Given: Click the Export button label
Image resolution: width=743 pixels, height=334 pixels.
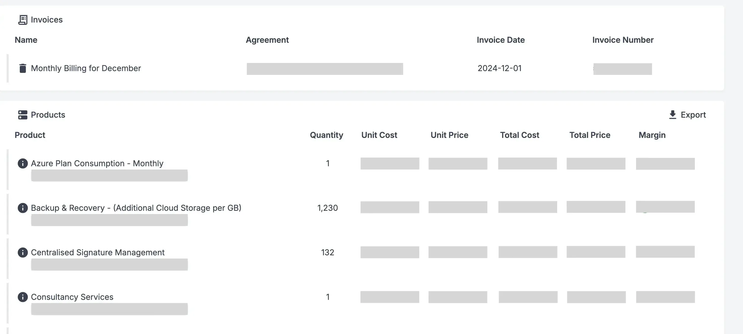Looking at the screenshot, I should point(693,115).
